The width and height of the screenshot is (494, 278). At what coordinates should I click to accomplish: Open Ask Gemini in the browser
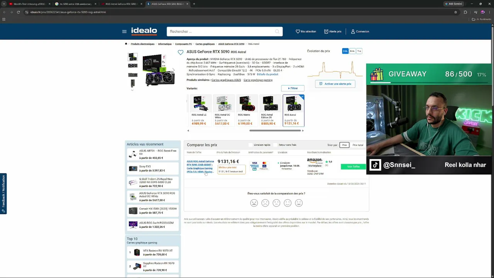[x=453, y=4]
